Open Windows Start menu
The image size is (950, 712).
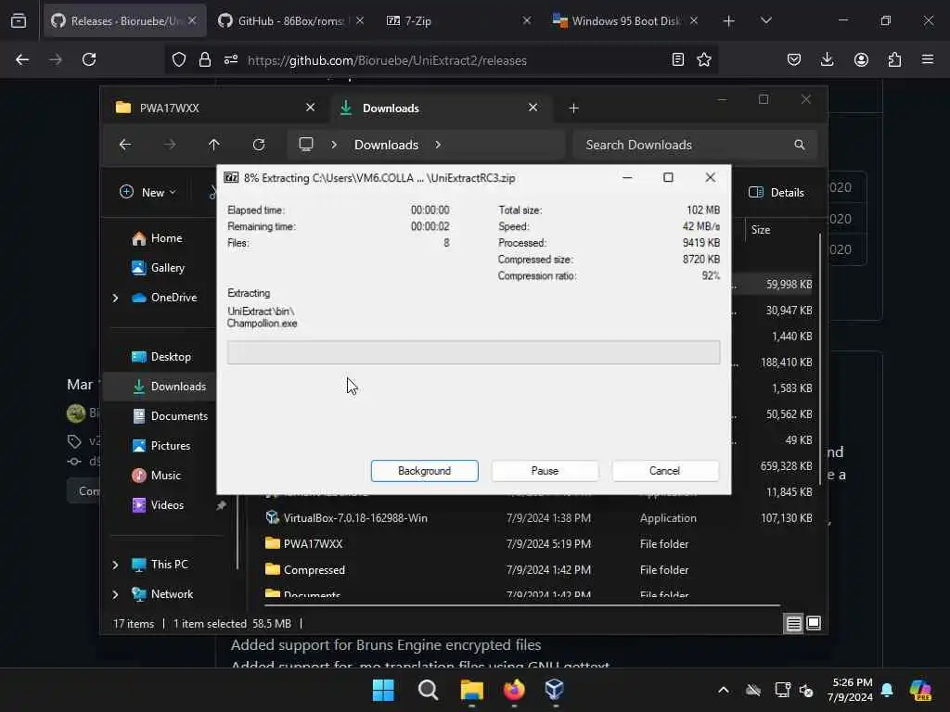click(x=383, y=690)
